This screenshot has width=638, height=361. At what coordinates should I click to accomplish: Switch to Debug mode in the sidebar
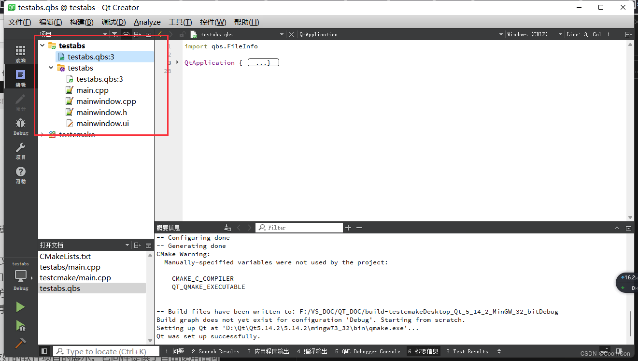[20, 127]
